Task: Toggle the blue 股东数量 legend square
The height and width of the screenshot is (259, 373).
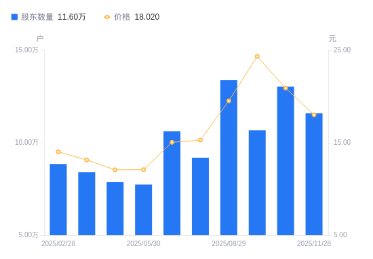Action: 14,17
